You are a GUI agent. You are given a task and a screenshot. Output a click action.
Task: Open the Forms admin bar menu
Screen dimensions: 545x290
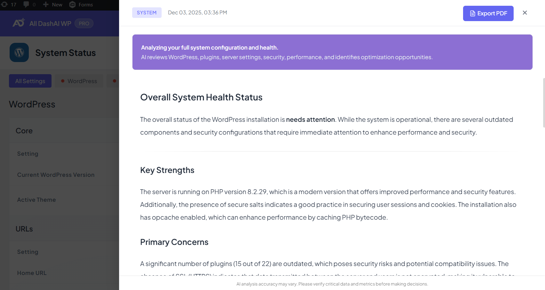coord(85,4)
